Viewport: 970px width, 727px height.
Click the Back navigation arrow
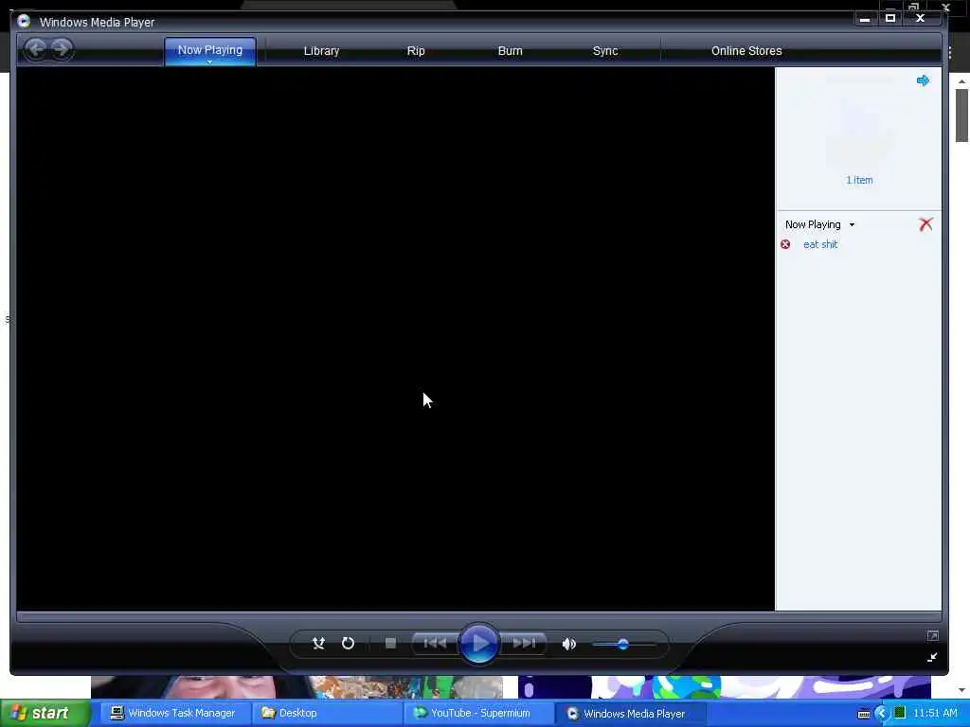[36, 49]
